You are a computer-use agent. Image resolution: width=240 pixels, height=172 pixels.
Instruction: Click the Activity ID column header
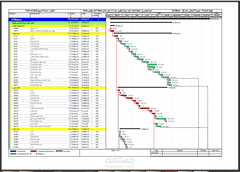(12, 14)
